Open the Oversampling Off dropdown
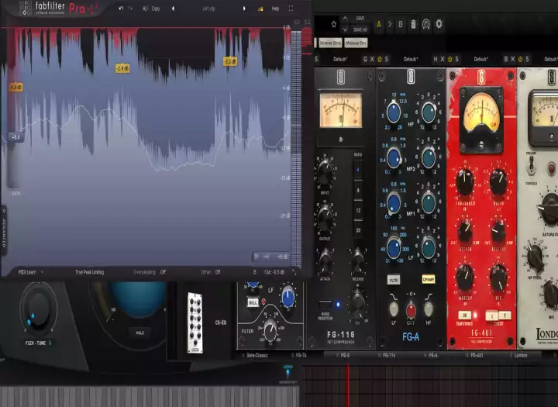Screen dimensions: 558x407 150,272
